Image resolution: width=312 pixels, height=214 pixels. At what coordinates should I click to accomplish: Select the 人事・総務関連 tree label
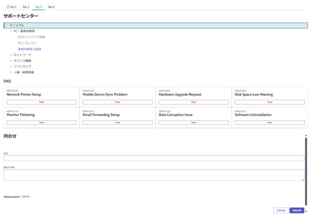24,73
